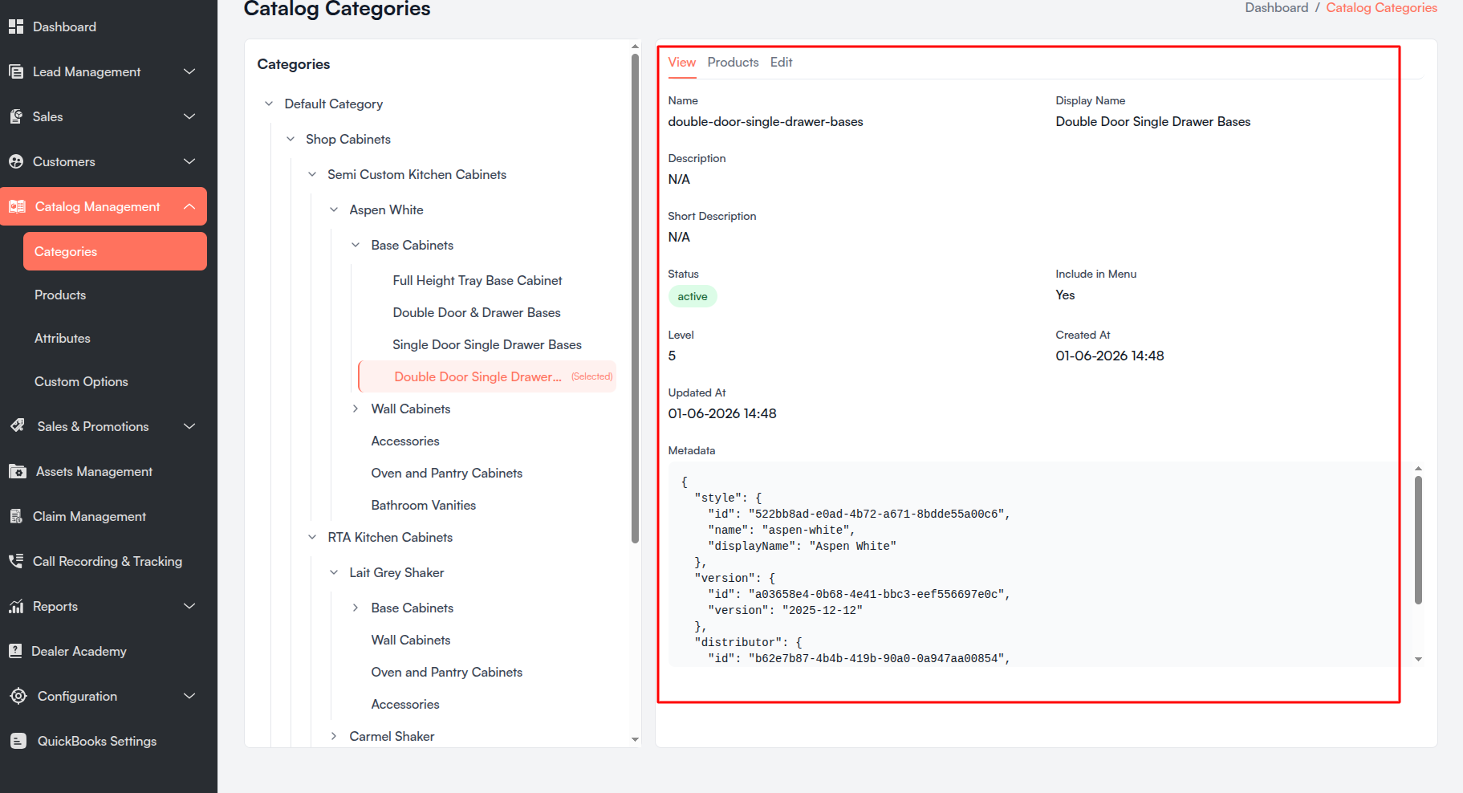The width and height of the screenshot is (1463, 793).
Task: Click the Customers sidebar icon
Action: click(x=16, y=161)
